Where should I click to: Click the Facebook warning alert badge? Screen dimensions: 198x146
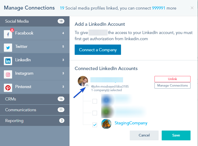coord(12,30)
